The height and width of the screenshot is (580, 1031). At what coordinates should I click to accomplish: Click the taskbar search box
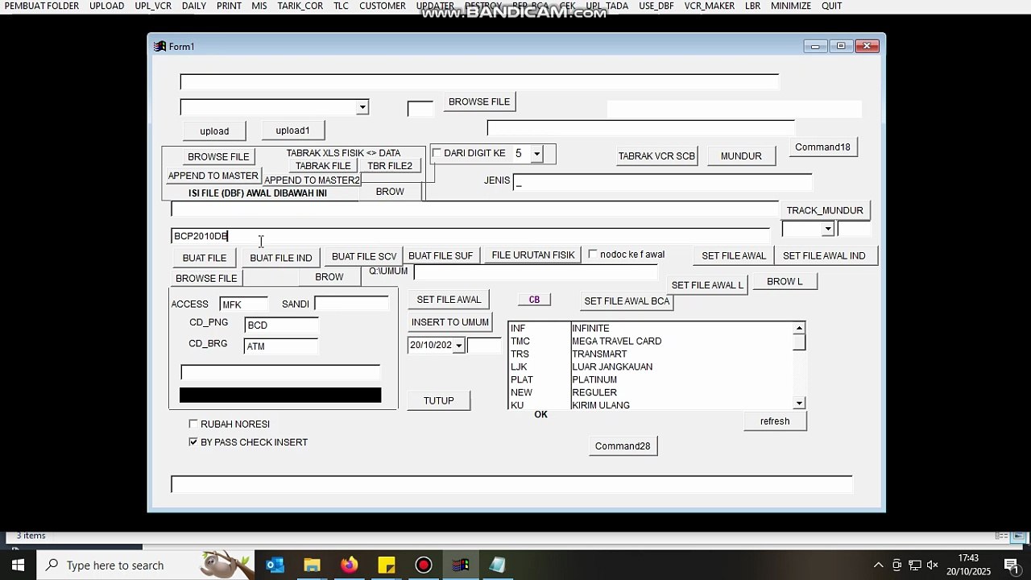click(x=146, y=565)
